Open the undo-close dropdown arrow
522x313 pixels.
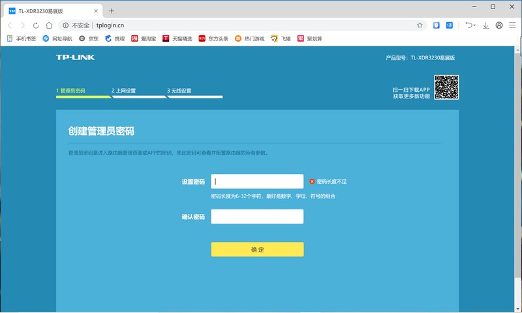pos(475,25)
